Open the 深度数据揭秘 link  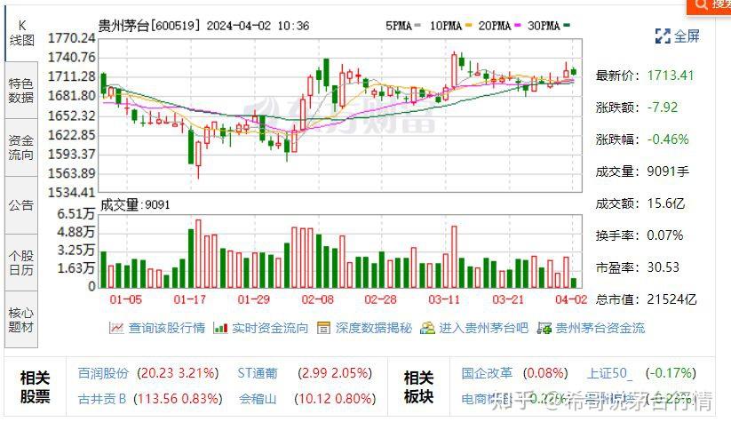373,328
